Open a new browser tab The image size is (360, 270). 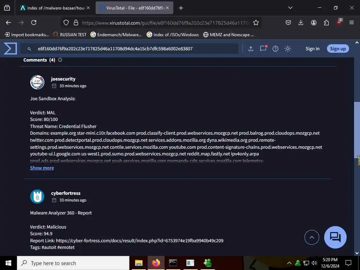[x=181, y=8]
